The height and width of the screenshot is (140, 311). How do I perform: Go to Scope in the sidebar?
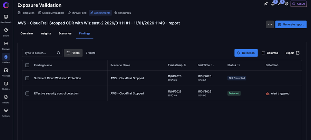point(6,30)
